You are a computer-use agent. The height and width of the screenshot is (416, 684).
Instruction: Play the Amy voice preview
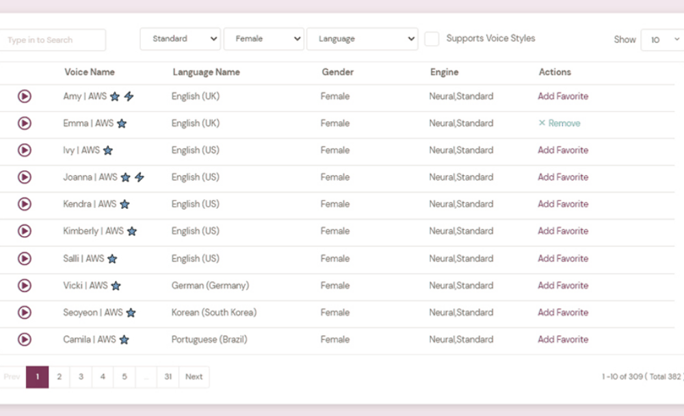(x=25, y=96)
